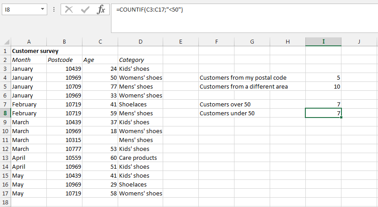Click the Enter checkmark formula icon
The image size is (378, 207).
85,9
